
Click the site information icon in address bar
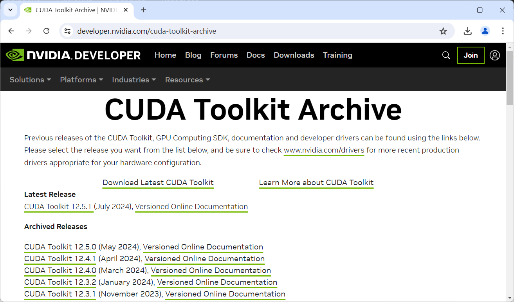(67, 31)
